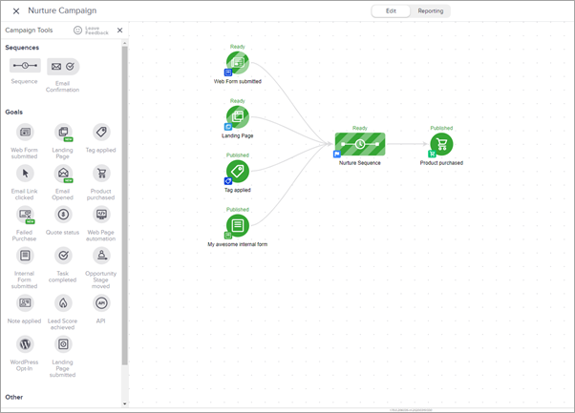Click the small badge on Nurture Sequence node

pyautogui.click(x=337, y=155)
